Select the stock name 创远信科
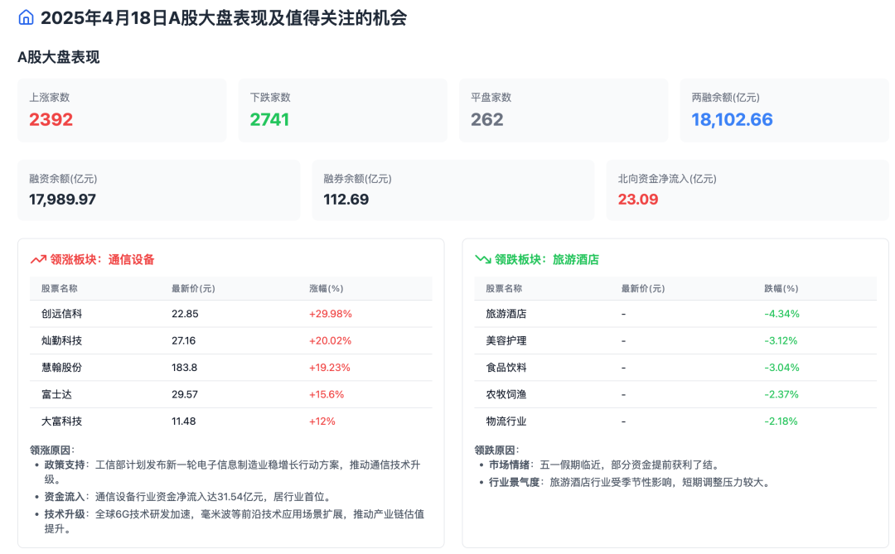This screenshot has width=895, height=554. [x=61, y=314]
